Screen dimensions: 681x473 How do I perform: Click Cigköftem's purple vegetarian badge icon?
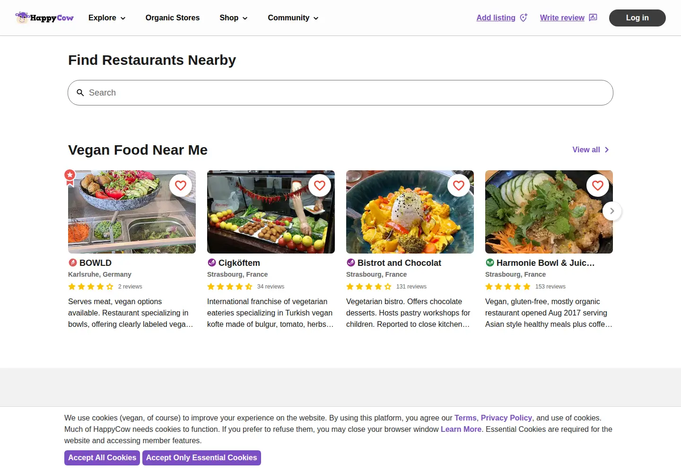click(x=212, y=263)
